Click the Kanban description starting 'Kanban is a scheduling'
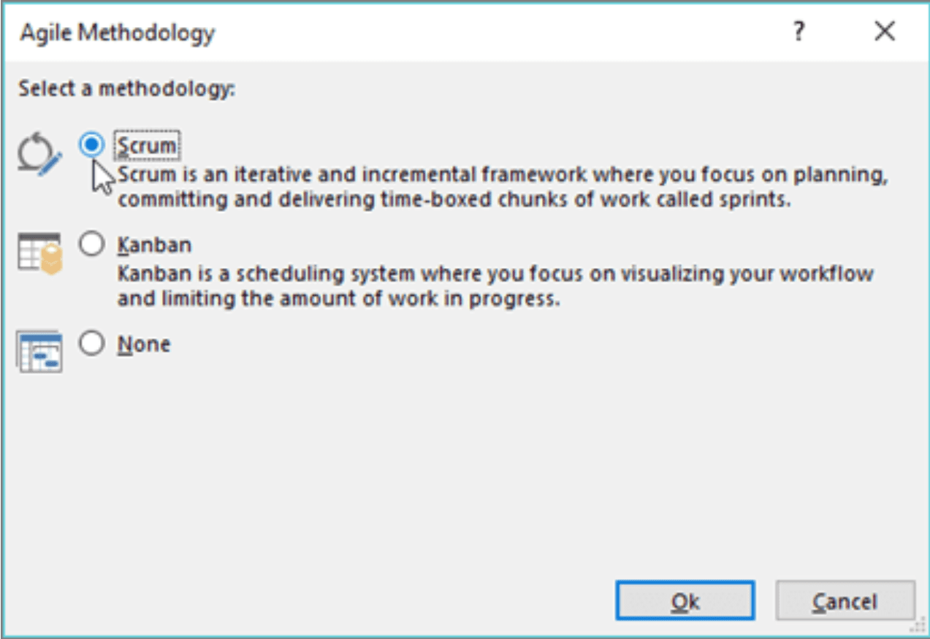The height and width of the screenshot is (639, 930). [x=495, y=286]
